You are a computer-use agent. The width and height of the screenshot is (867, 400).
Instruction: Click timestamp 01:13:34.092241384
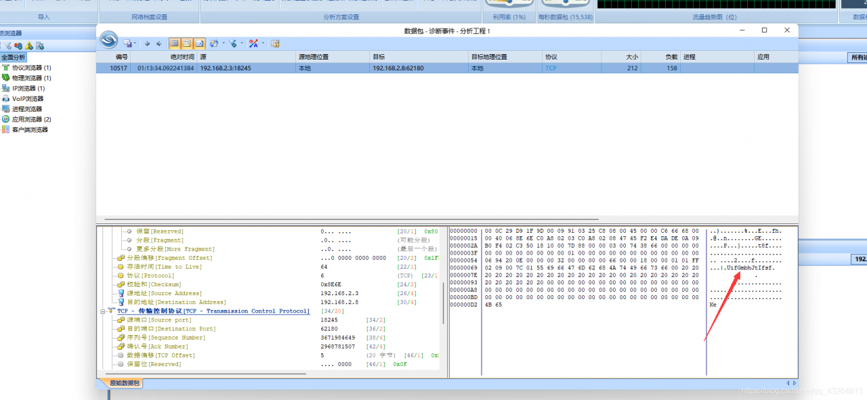(x=165, y=68)
